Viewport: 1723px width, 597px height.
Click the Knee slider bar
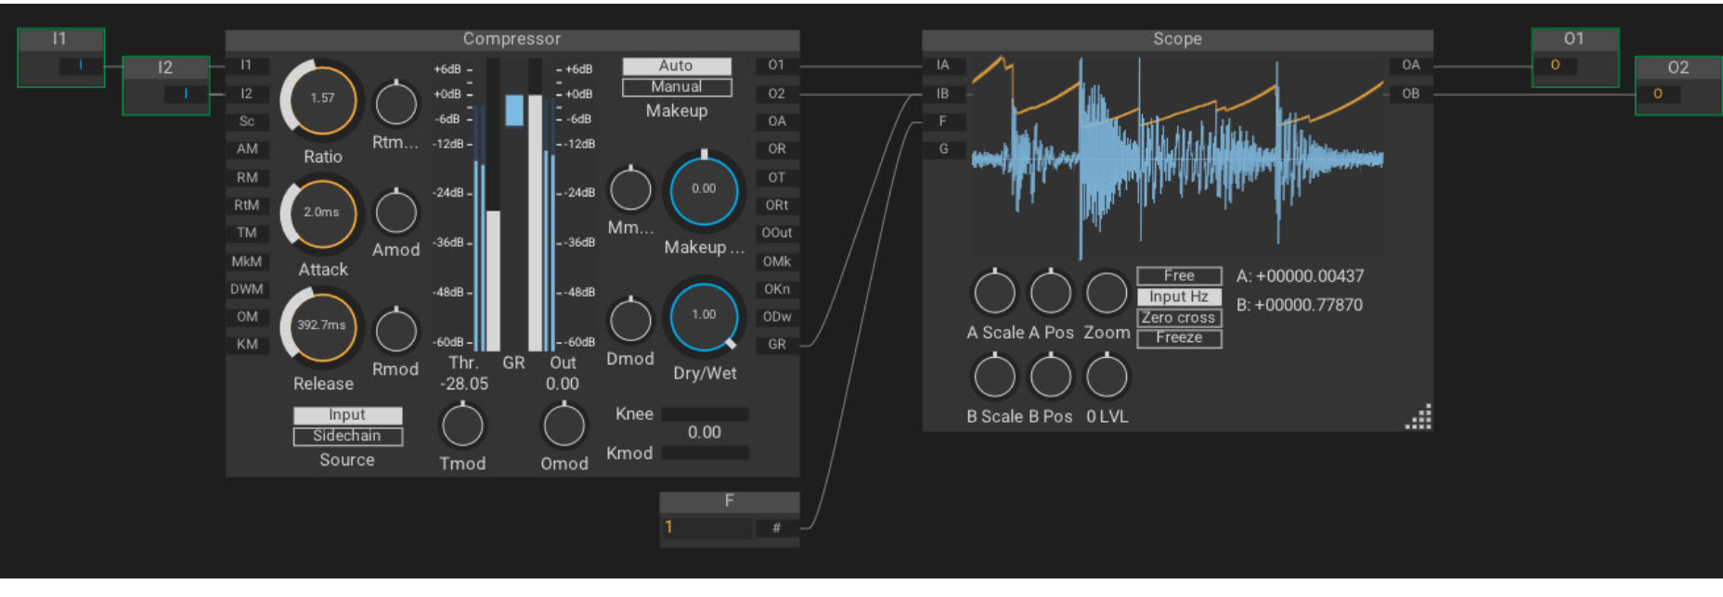click(705, 414)
